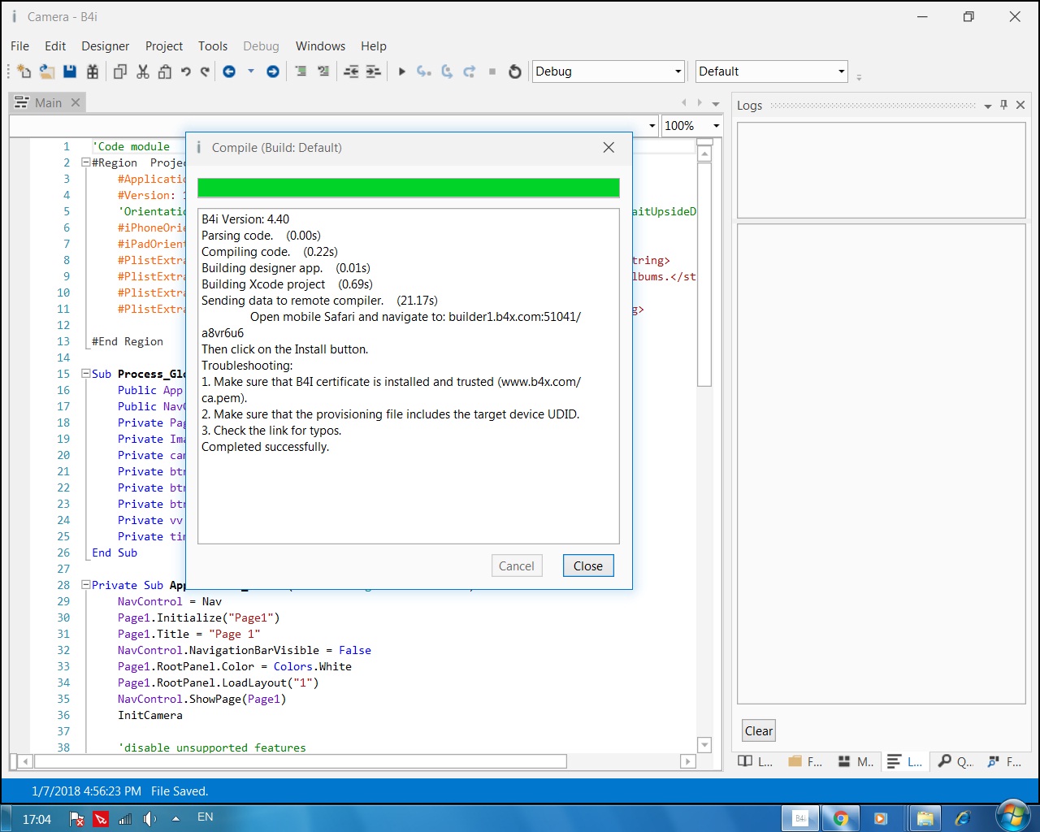
Task: Click the Restart circular arrow icon
Action: 514,71
